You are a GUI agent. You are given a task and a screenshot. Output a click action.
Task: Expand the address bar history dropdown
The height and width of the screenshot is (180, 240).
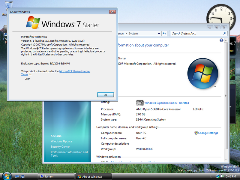pyautogui.click(x=159, y=34)
